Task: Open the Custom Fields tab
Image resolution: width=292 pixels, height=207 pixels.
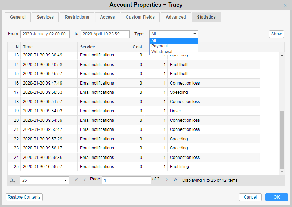Action: pyautogui.click(x=140, y=17)
